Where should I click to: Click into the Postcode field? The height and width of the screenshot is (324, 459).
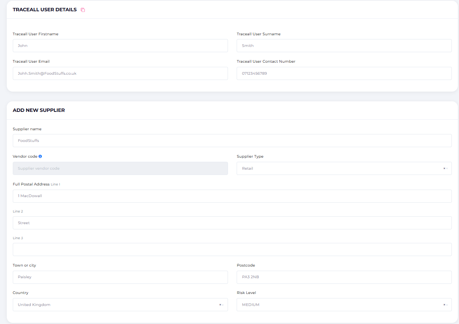[344, 277]
